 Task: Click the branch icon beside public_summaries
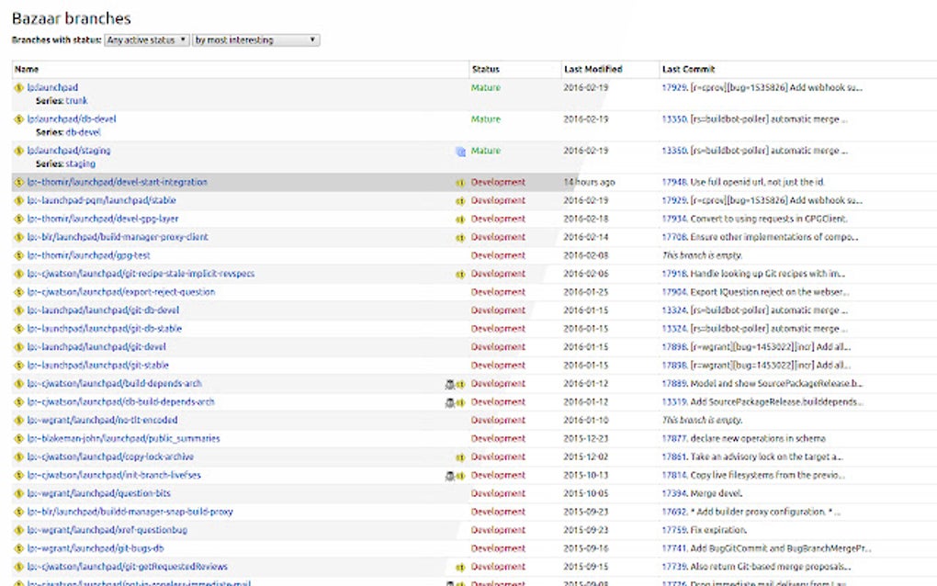pyautogui.click(x=18, y=438)
